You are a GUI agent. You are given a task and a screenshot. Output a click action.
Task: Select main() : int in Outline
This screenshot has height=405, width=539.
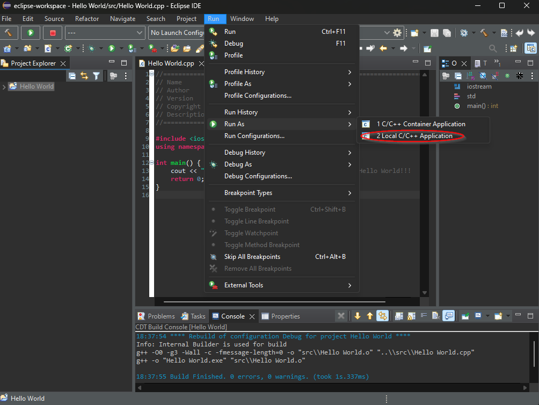click(x=476, y=106)
